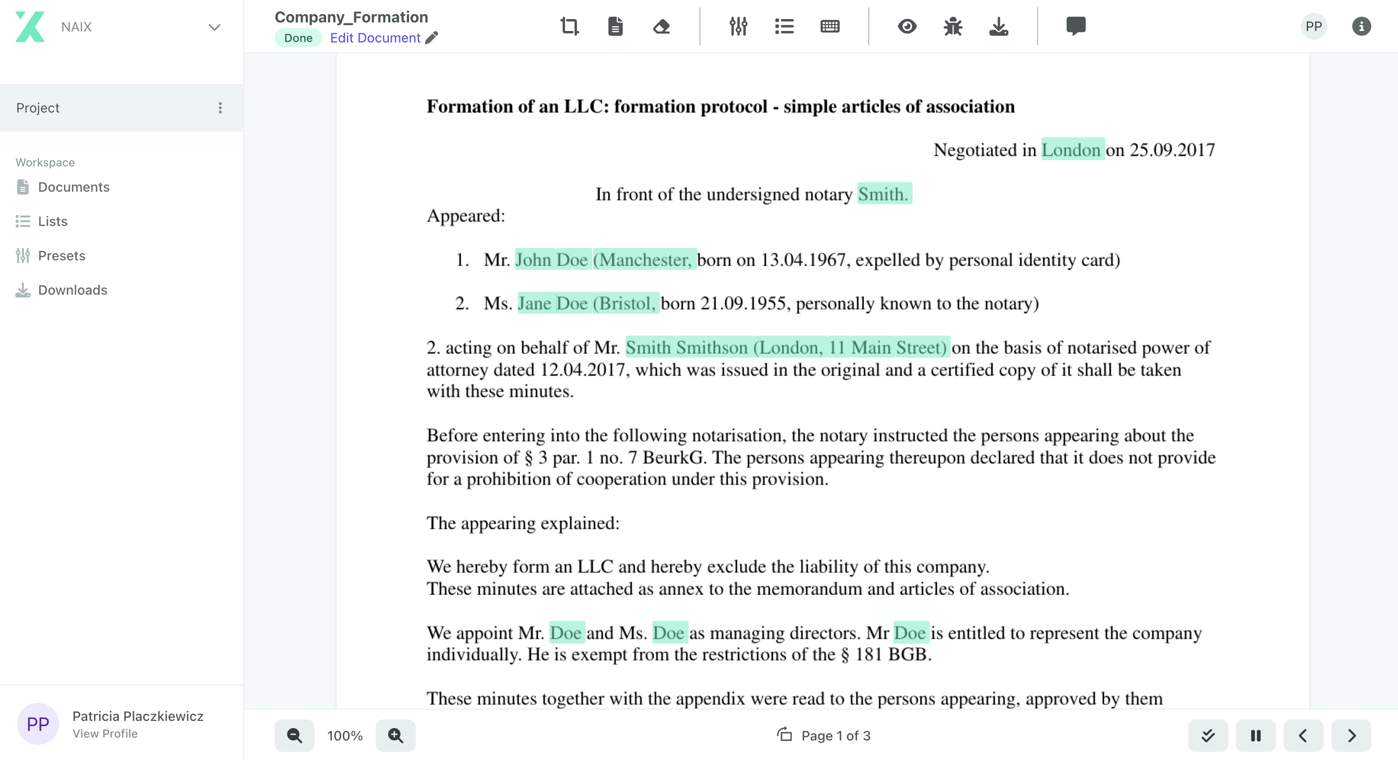Select the Project section
This screenshot has height=760, width=1398.
pos(122,107)
